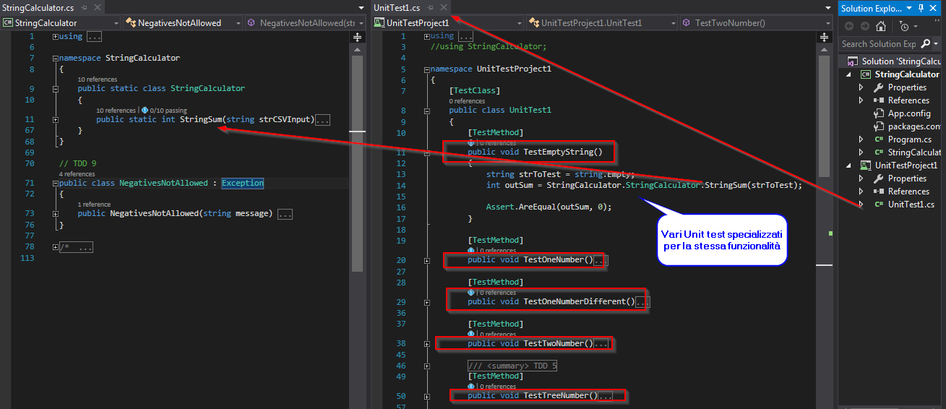Image resolution: width=946 pixels, height=409 pixels.
Task: Expand the TestTwoNumber method outline
Action: coord(427,344)
